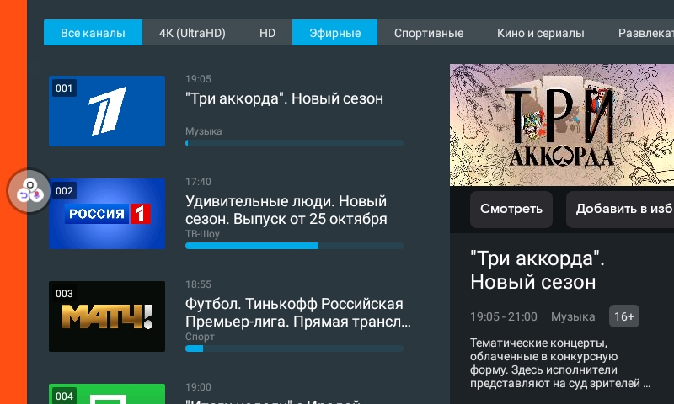674x404 pixels.
Task: Click the floating assistant overlay icon
Action: 29,191
